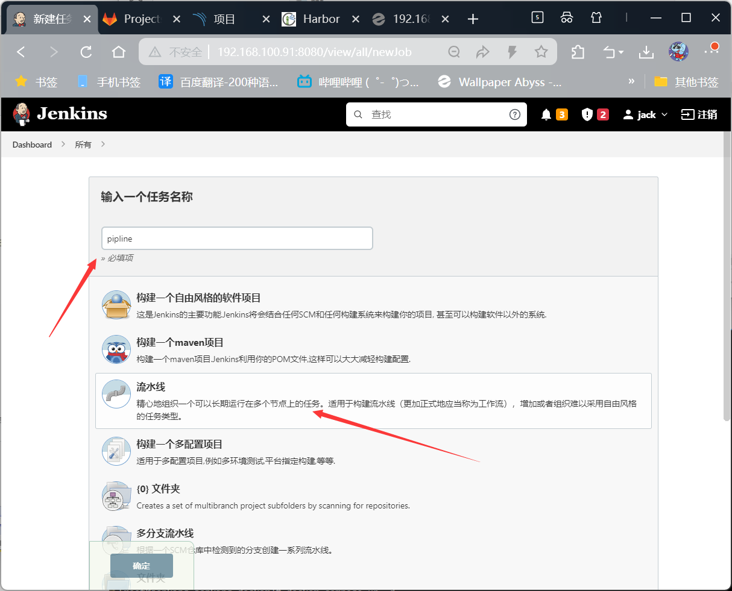The width and height of the screenshot is (732, 591).
Task: Open the 书签 bookmarks item
Action: [x=36, y=82]
